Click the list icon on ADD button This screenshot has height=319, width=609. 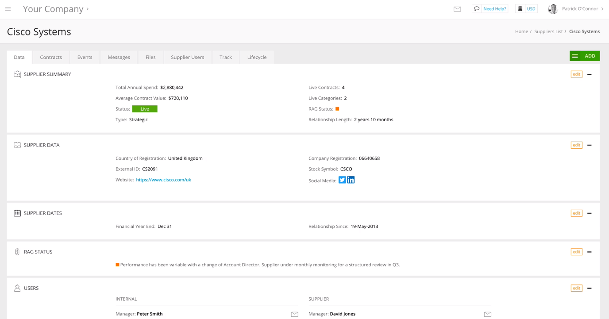pos(575,56)
